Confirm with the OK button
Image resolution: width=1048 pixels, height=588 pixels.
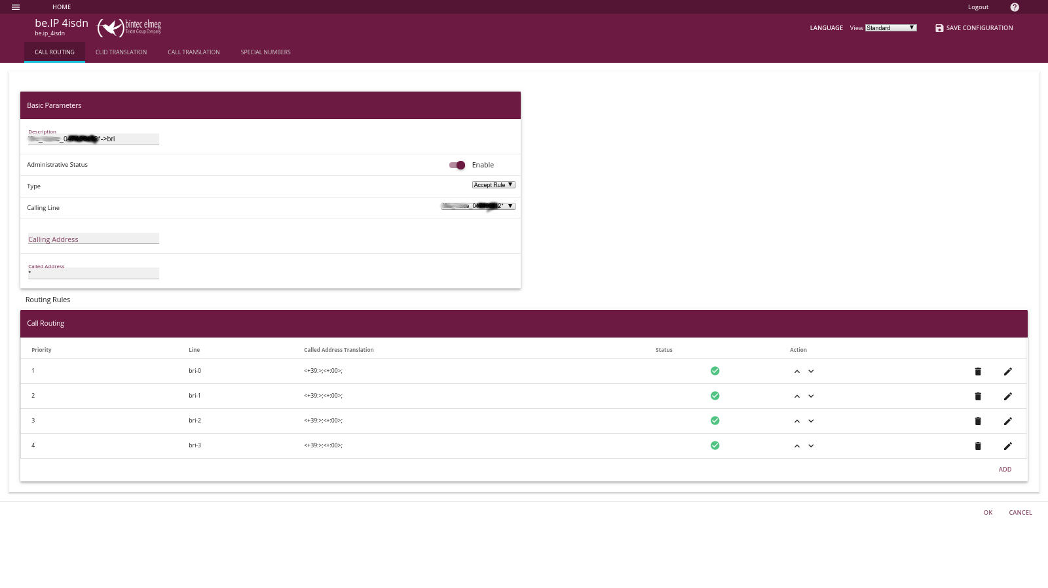point(988,513)
